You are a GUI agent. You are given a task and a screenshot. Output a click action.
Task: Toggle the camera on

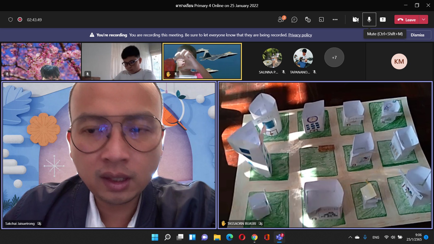click(355, 20)
